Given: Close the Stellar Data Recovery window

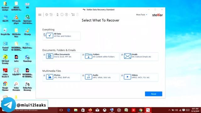Looking at the screenshot, I should pyautogui.click(x=162, y=10).
